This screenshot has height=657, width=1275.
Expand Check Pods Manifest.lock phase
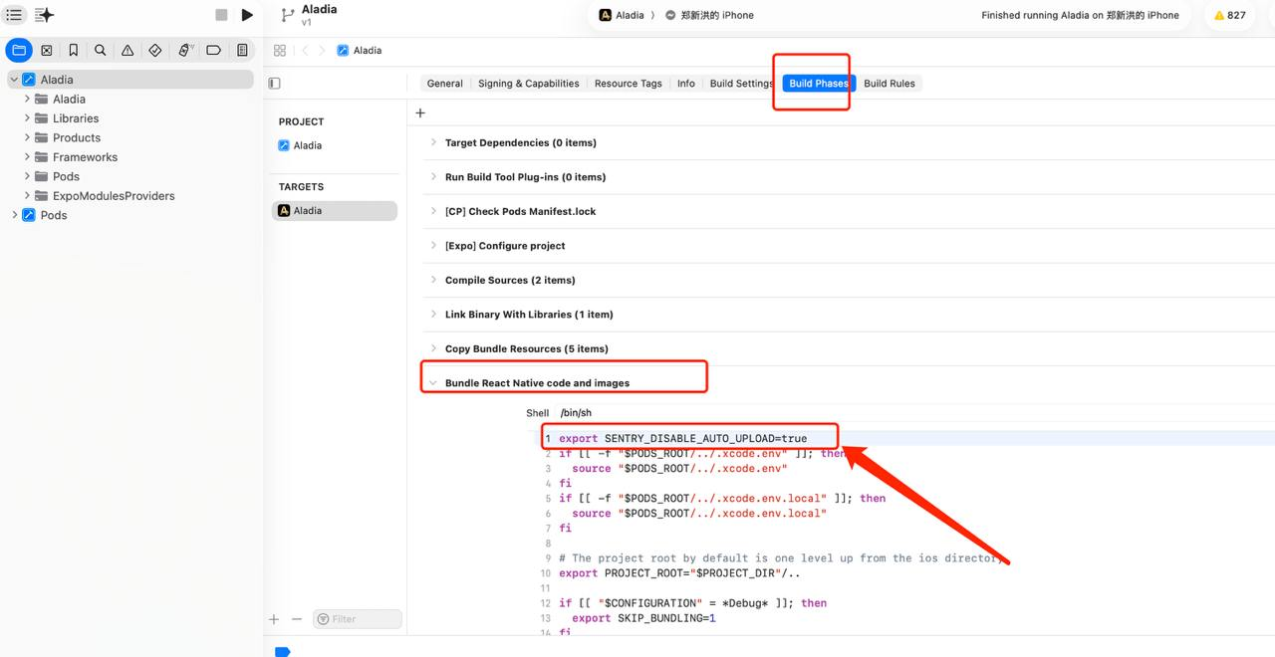click(x=433, y=211)
